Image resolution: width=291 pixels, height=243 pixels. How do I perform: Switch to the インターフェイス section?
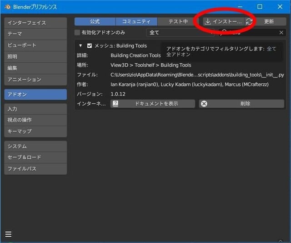[35, 23]
